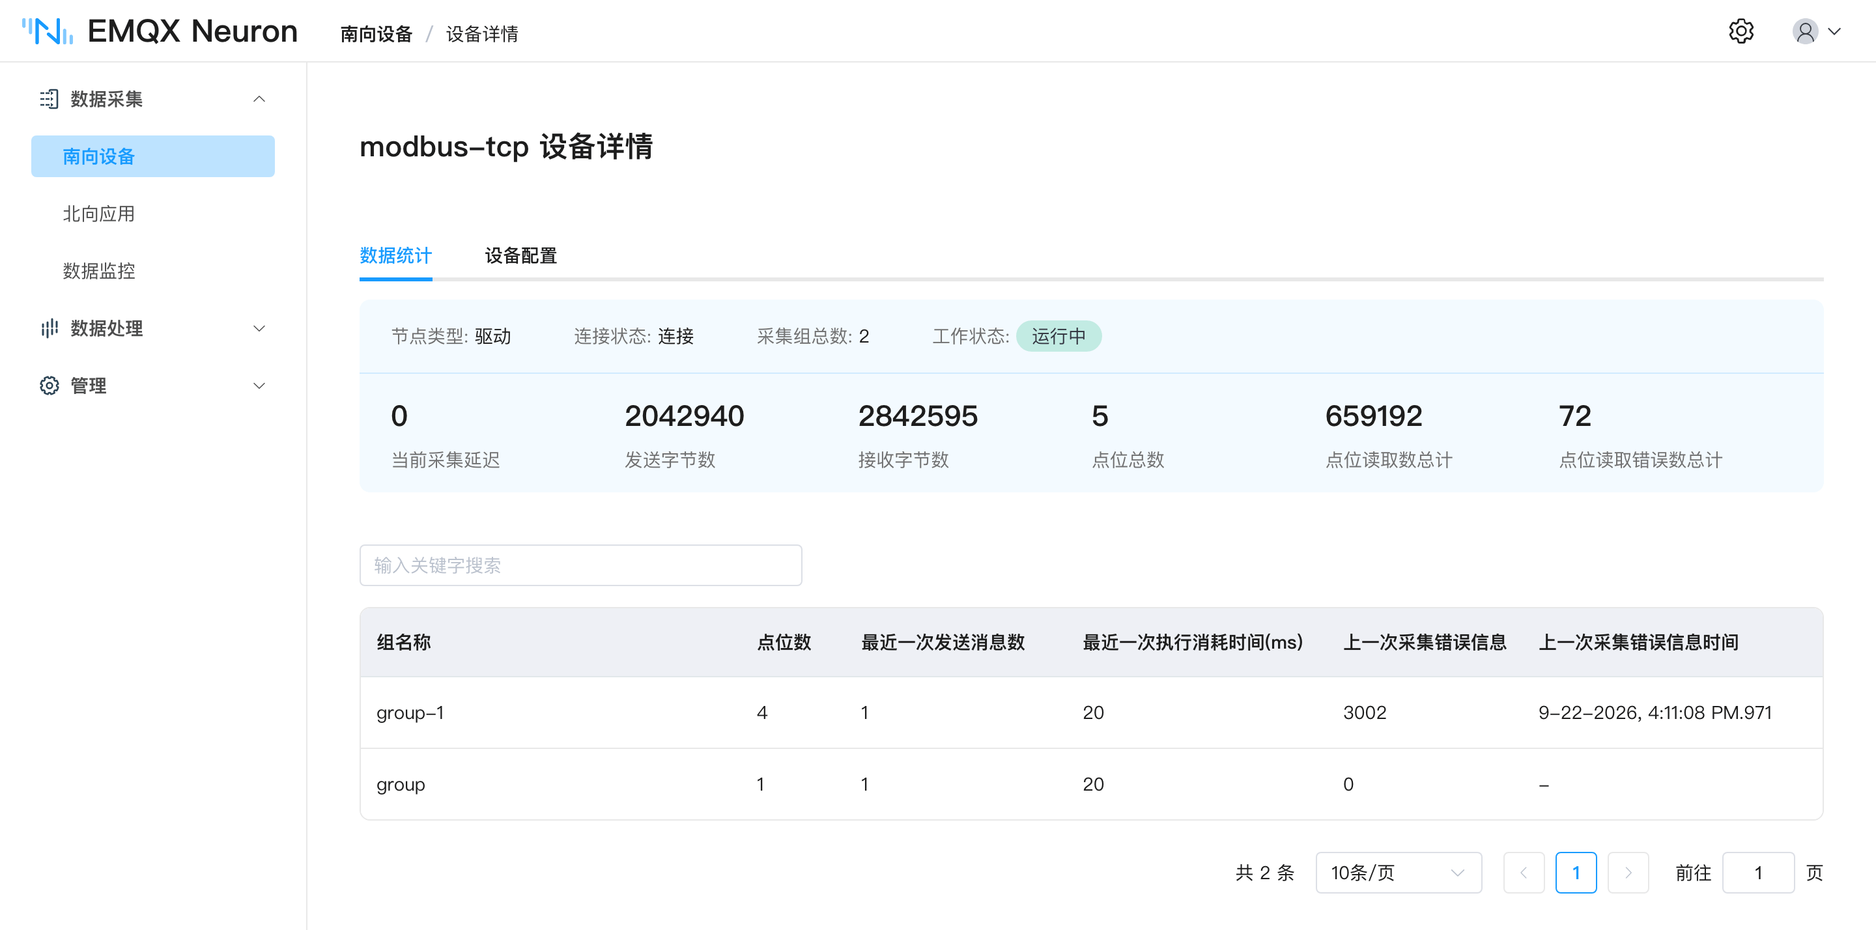Image resolution: width=1876 pixels, height=930 pixels.
Task: Click the 连接状态: 连接 label
Action: point(634,336)
